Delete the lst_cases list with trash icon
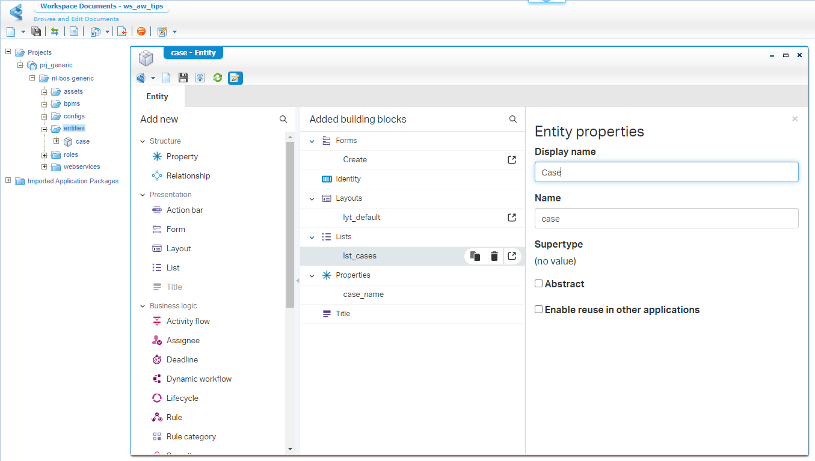 tap(494, 256)
